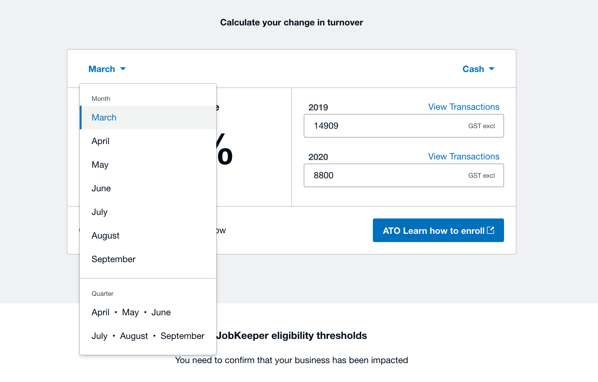
Task: Select the April May June quarter
Action: (131, 312)
